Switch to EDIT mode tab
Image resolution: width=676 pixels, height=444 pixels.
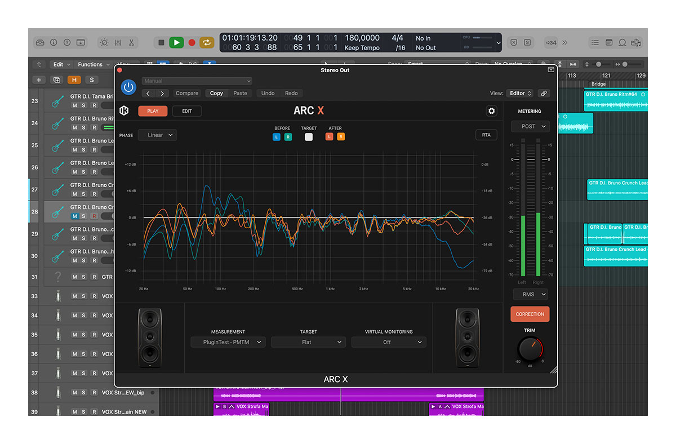(x=187, y=111)
